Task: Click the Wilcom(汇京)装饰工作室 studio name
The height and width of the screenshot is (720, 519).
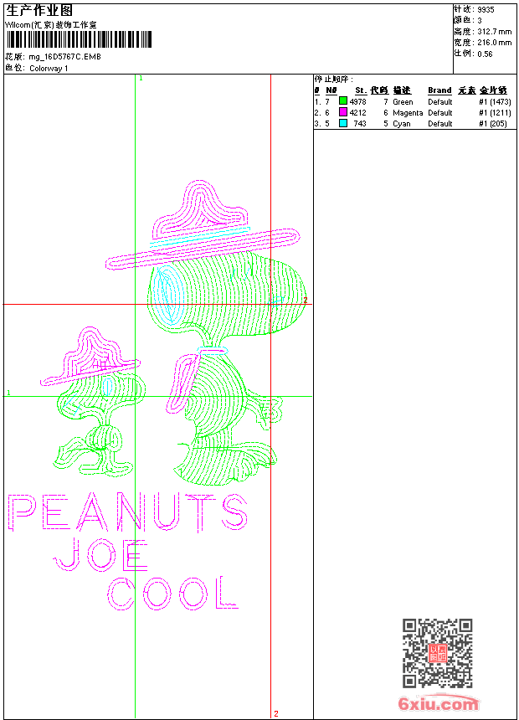Action: [x=51, y=25]
